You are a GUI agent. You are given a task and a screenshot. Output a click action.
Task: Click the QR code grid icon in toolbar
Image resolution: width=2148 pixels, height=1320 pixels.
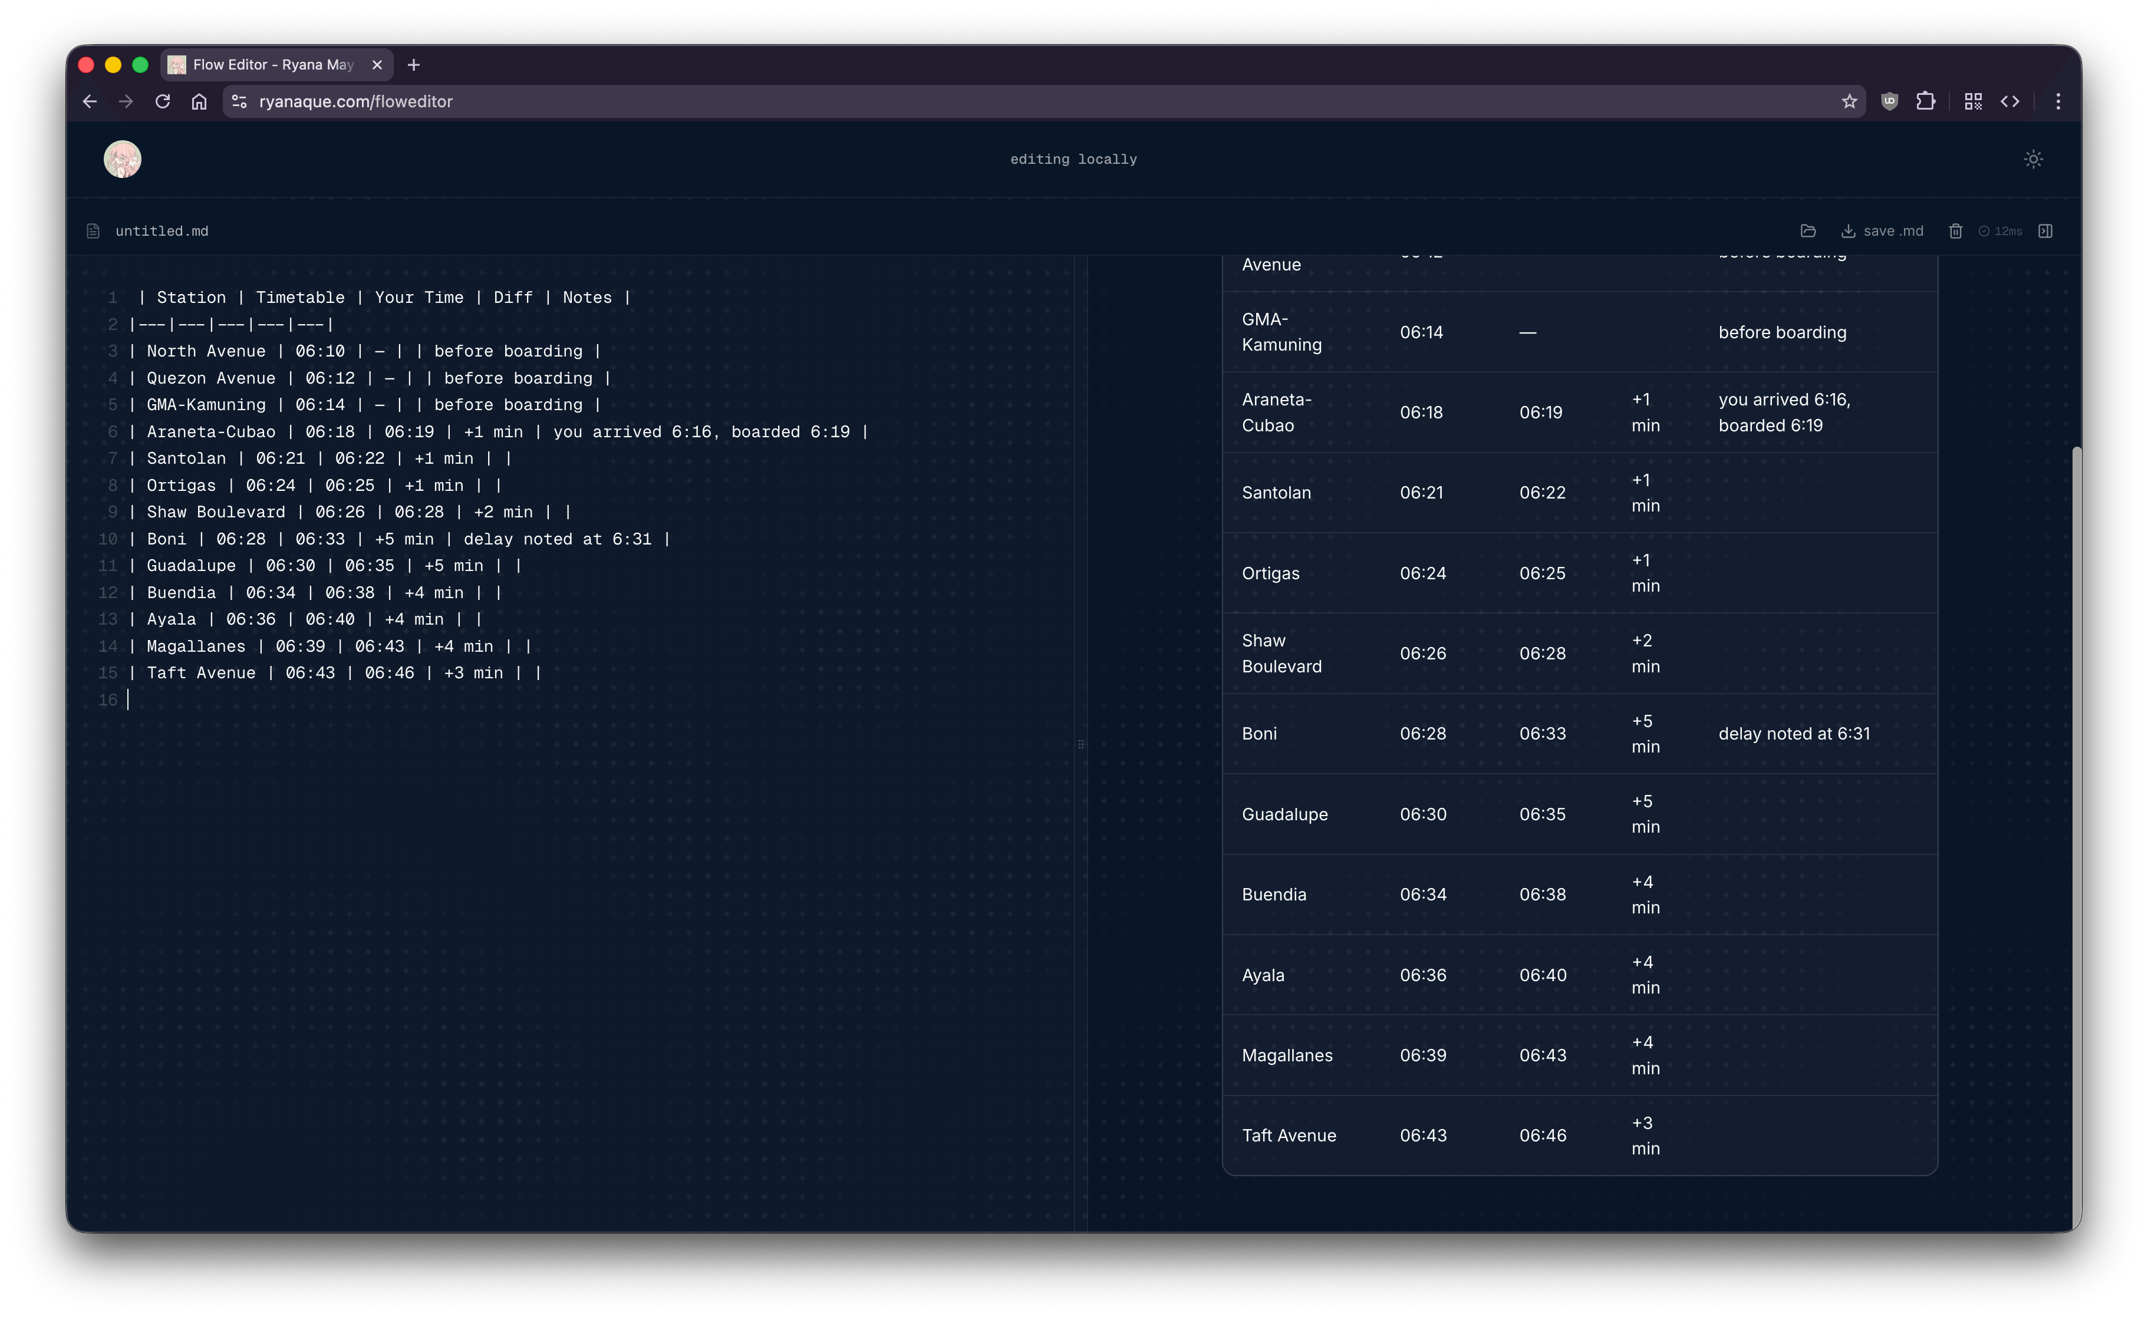[x=1972, y=101]
